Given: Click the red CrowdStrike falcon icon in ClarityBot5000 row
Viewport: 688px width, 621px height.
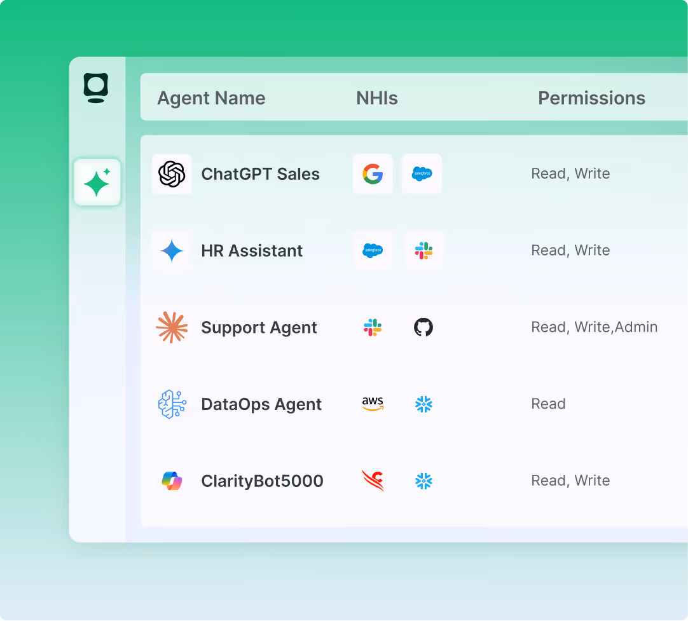Looking at the screenshot, I should point(373,481).
